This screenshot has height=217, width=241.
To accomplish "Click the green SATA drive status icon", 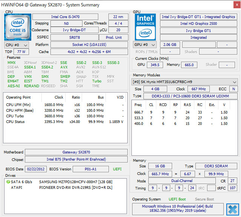I will [8, 182].
